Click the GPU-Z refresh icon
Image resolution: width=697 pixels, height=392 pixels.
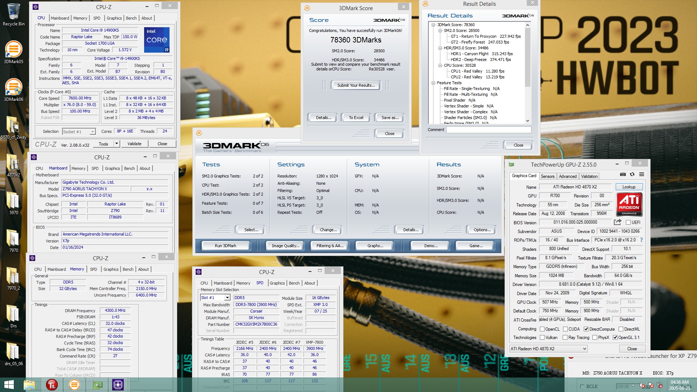[x=632, y=174]
